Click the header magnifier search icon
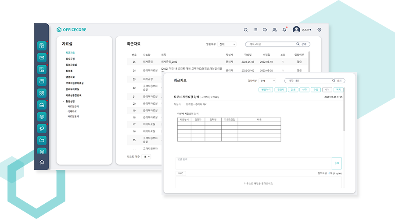Screen dimensions: 395x219 [x=246, y=30]
